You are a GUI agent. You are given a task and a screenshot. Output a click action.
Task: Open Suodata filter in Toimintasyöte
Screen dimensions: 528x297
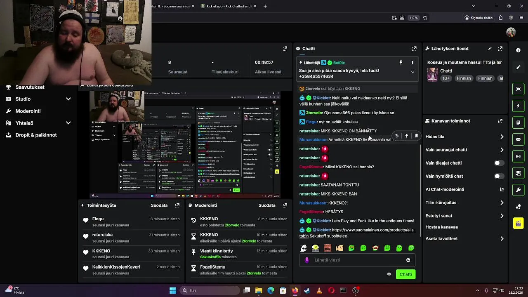(159, 205)
